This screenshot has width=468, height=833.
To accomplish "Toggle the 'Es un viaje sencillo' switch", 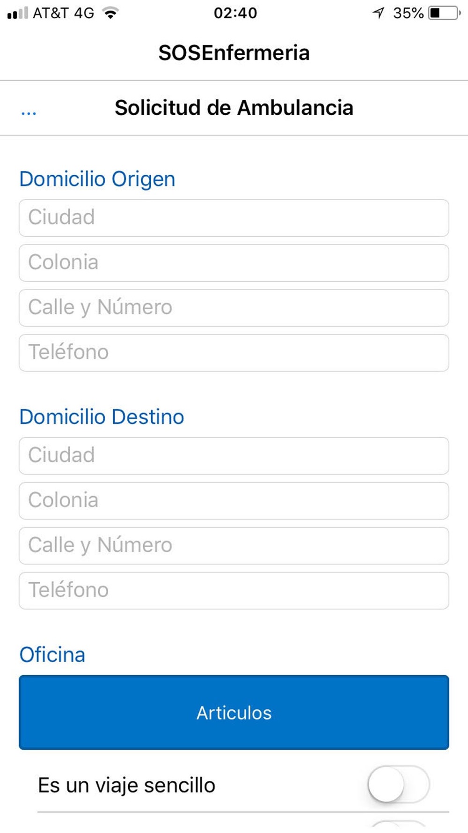I will pyautogui.click(x=398, y=784).
